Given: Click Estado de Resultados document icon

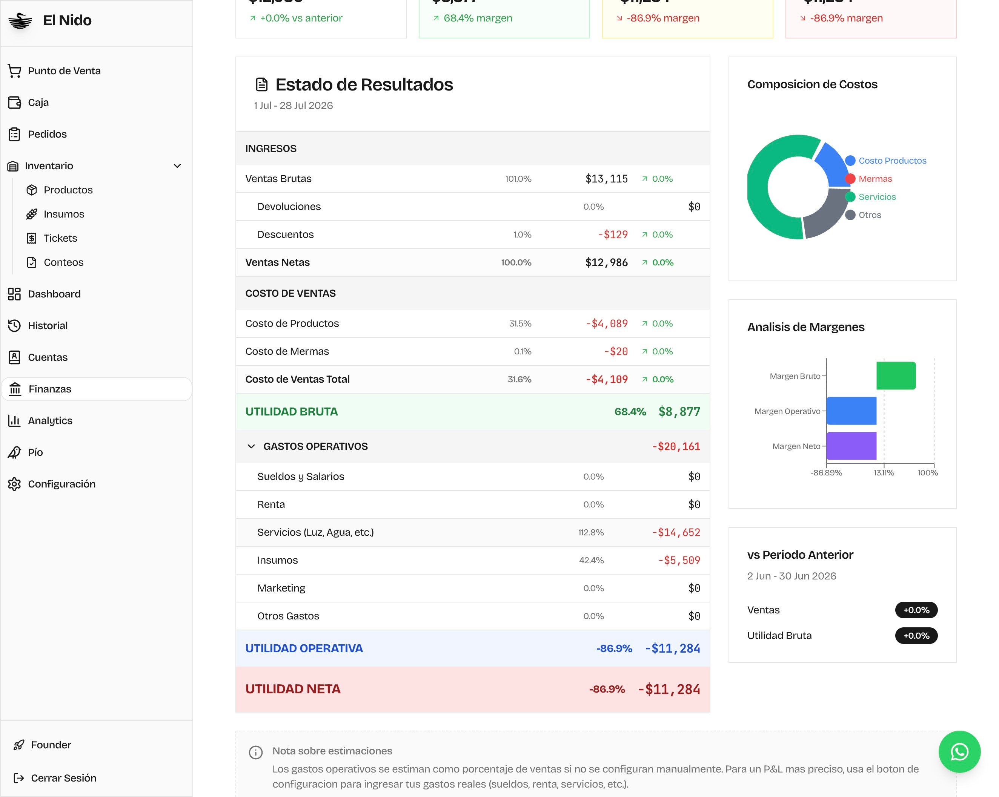Looking at the screenshot, I should pyautogui.click(x=262, y=85).
